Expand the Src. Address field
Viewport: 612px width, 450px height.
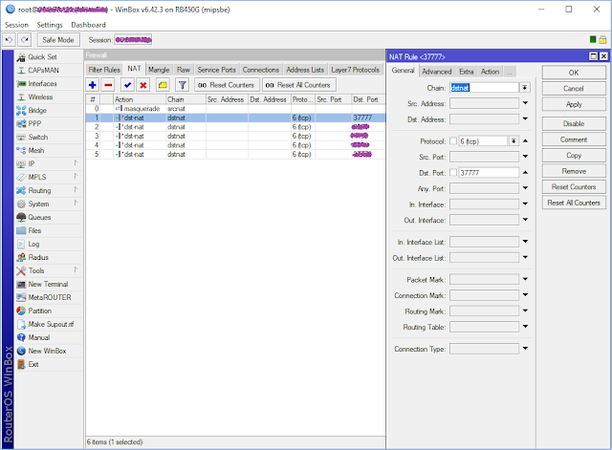point(525,103)
